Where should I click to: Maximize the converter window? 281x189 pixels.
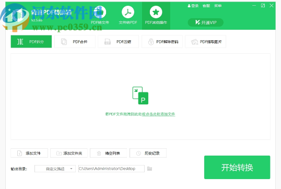(x=263, y=6)
